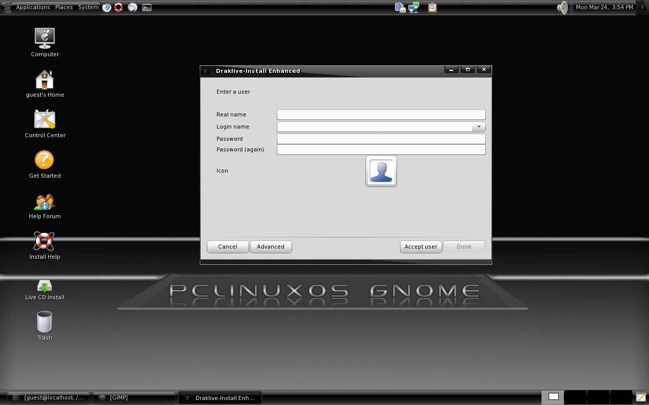Open the volume speaker icon

564,7
